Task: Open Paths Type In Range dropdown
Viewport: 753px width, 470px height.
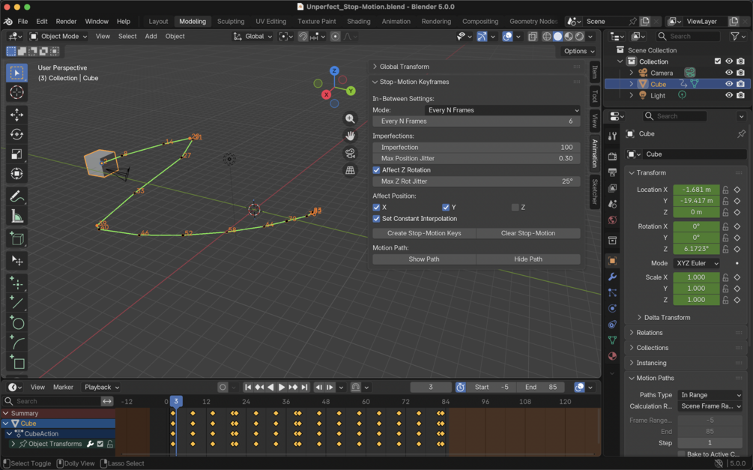Action: point(710,395)
